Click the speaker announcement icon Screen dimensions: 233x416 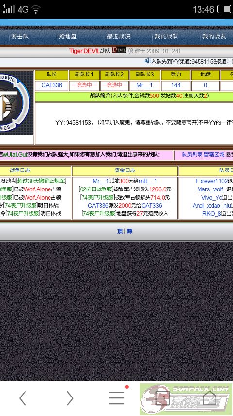[148, 61]
